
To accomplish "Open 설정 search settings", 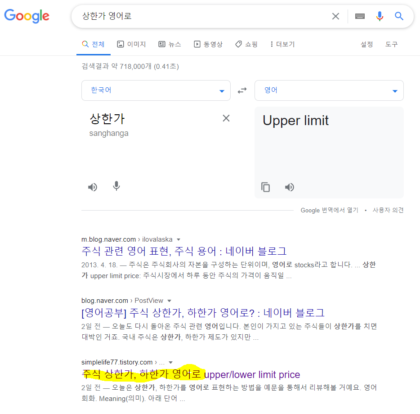I will click(366, 44).
